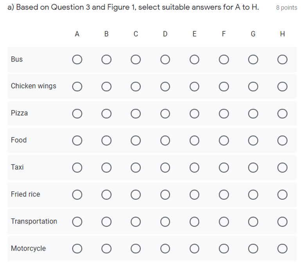Choose option H in Bus row

[x=283, y=60]
